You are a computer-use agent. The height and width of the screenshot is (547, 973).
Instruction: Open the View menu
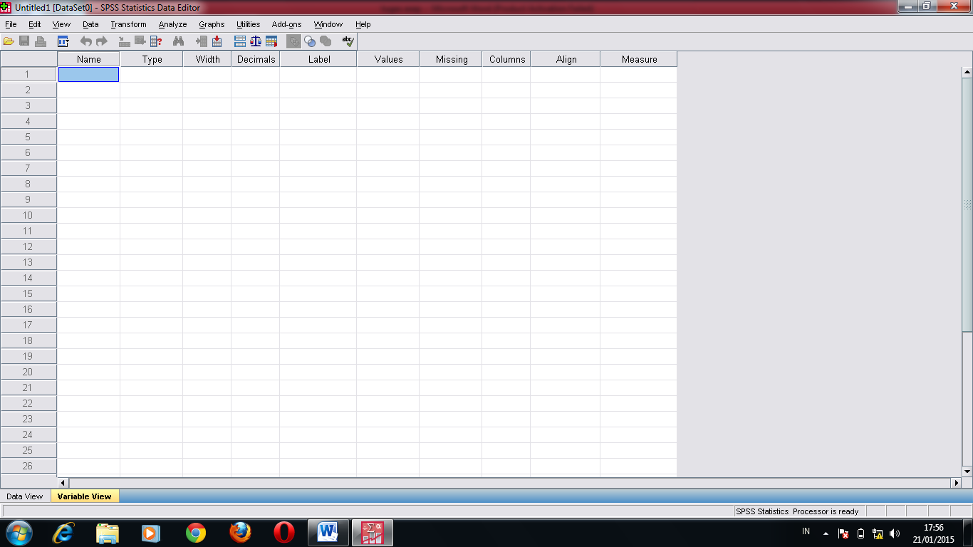(x=61, y=24)
